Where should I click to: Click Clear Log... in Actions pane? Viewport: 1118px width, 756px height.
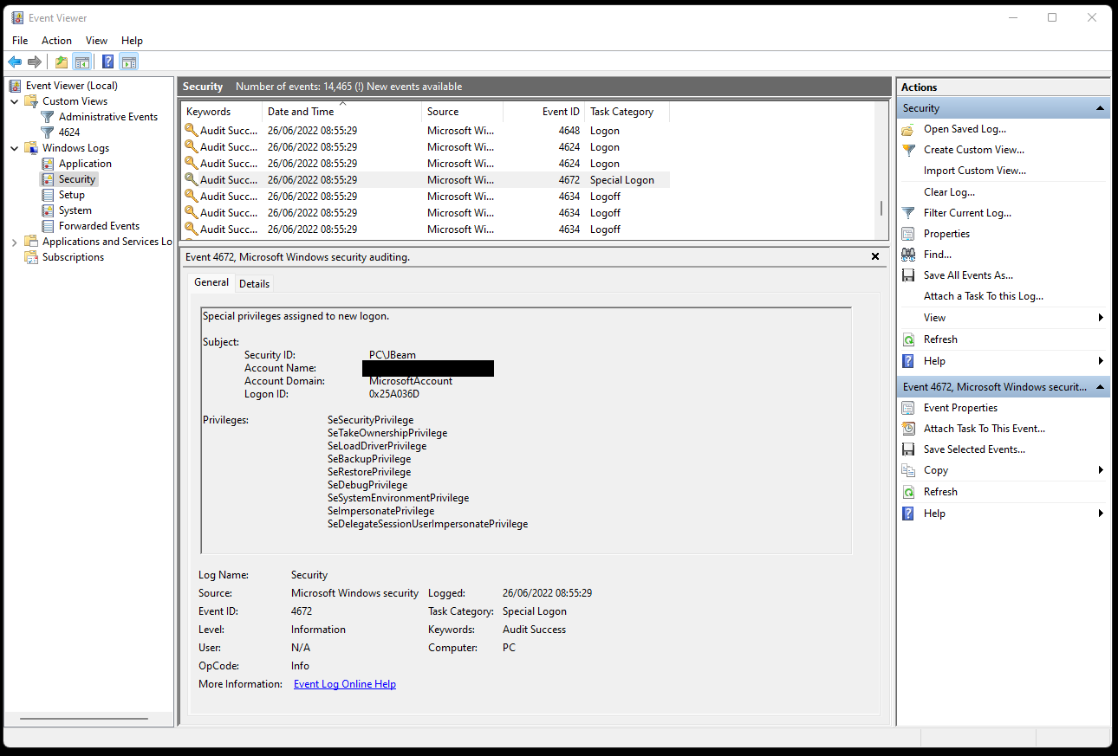(x=949, y=192)
